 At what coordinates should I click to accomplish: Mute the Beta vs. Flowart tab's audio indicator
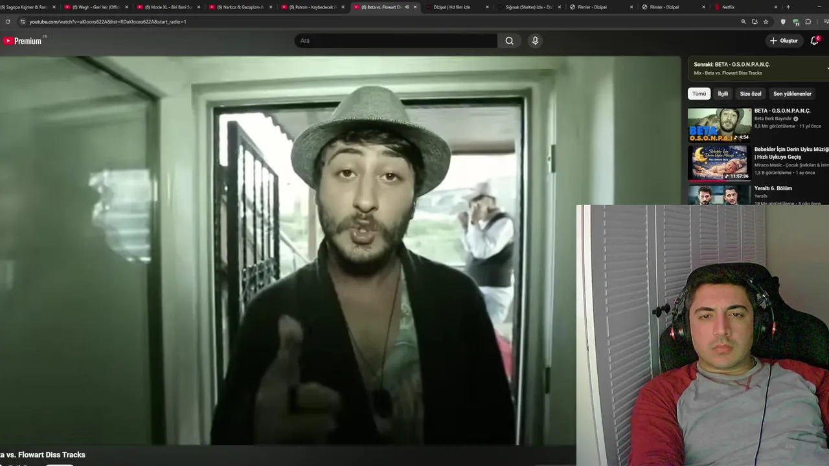(x=407, y=7)
